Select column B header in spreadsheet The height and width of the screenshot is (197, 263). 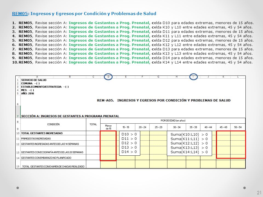tap(70, 77)
